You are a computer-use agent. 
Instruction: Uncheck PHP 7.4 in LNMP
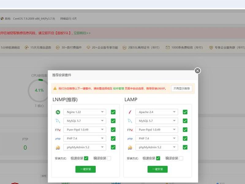[113, 139]
